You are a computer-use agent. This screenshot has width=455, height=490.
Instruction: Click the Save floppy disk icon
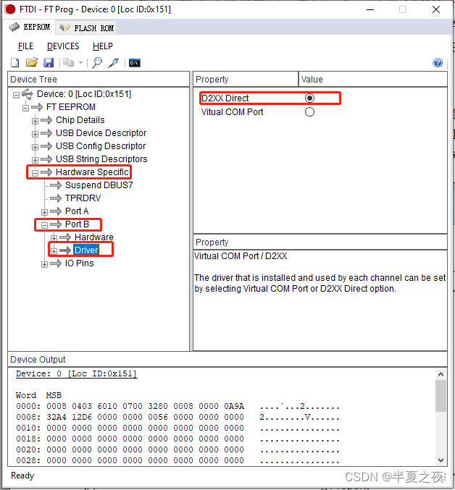tap(49, 63)
